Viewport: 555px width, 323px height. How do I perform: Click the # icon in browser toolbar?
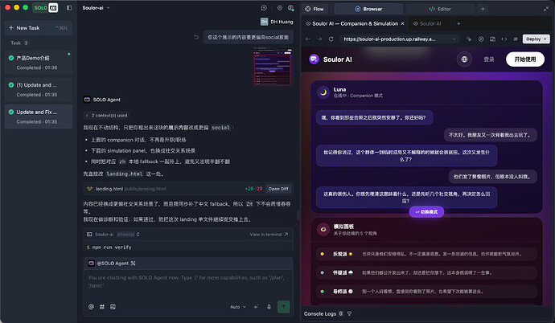pos(516,39)
